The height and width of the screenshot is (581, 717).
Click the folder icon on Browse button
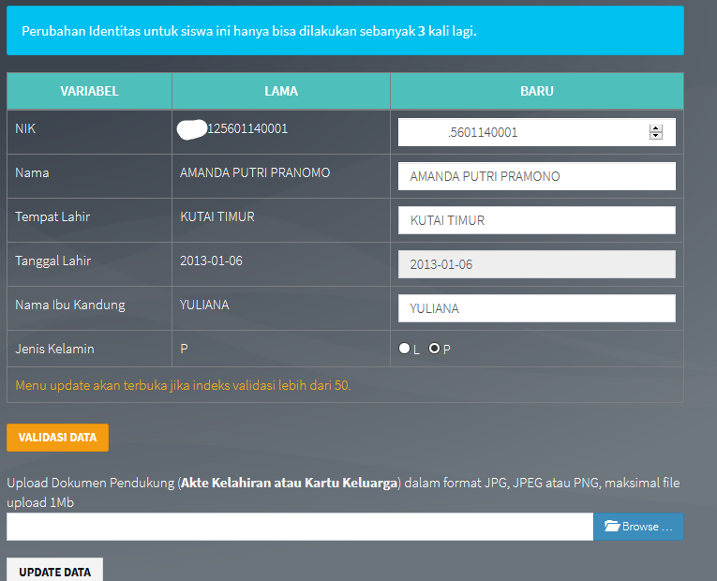point(612,526)
